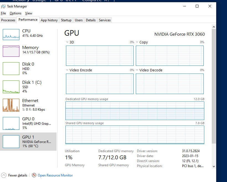
Task: Change the Copy graph engine selector
Action: point(137,42)
